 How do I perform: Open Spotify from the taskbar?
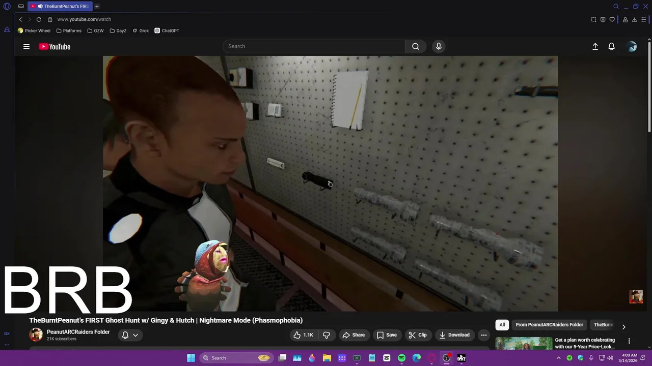(x=401, y=358)
